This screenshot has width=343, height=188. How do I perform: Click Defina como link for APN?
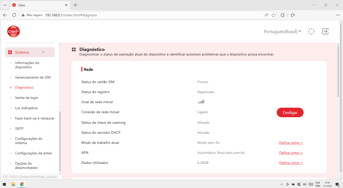[291, 153]
